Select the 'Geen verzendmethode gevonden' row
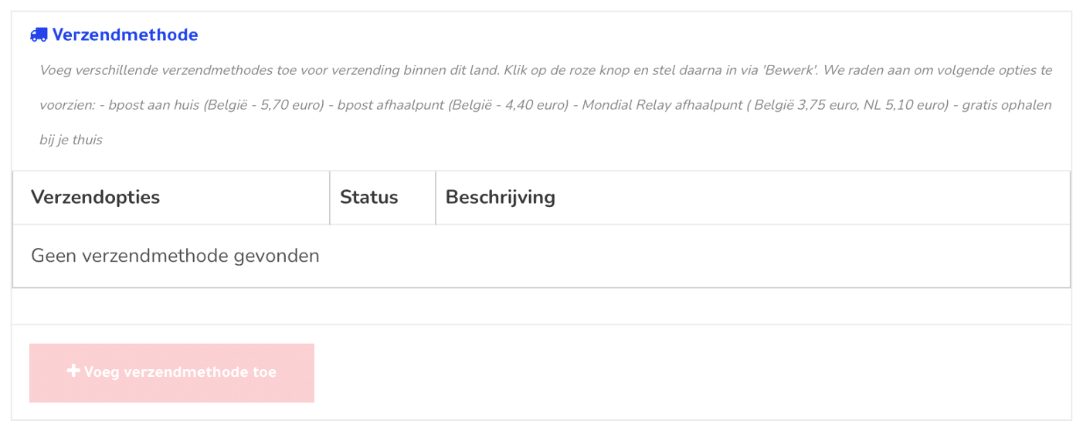1083x434 pixels. 541,256
